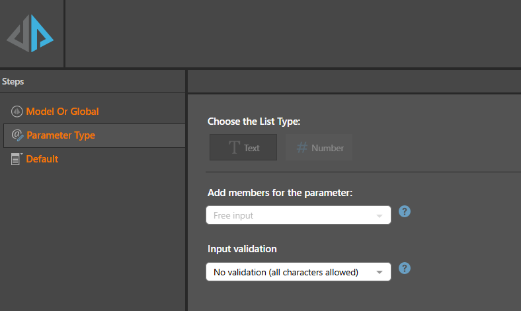The height and width of the screenshot is (311, 521).
Task: Open help for Input validation
Action: click(x=405, y=268)
